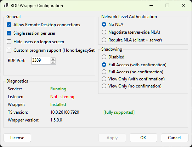The image size is (192, 147).
Task: Click Wrapper version value 1.5.0.0
Action: point(56,120)
